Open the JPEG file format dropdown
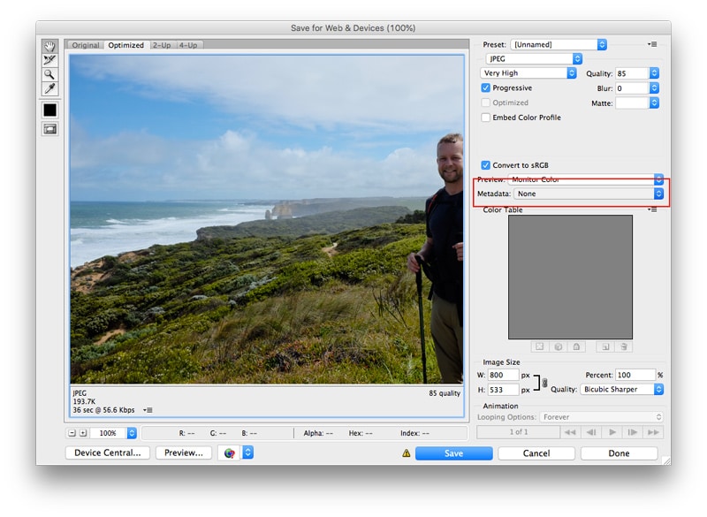707x517 pixels. 534,58
